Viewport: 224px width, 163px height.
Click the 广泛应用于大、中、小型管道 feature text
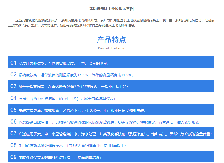pyautogui.click(x=115, y=134)
